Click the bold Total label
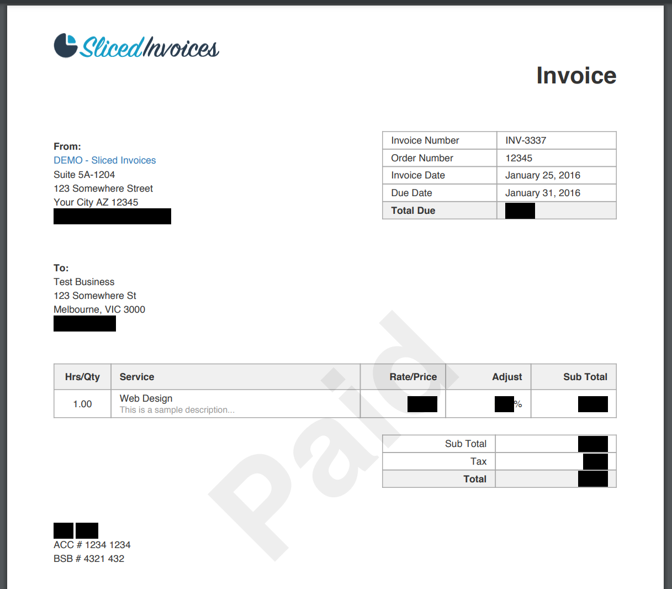 tap(475, 479)
